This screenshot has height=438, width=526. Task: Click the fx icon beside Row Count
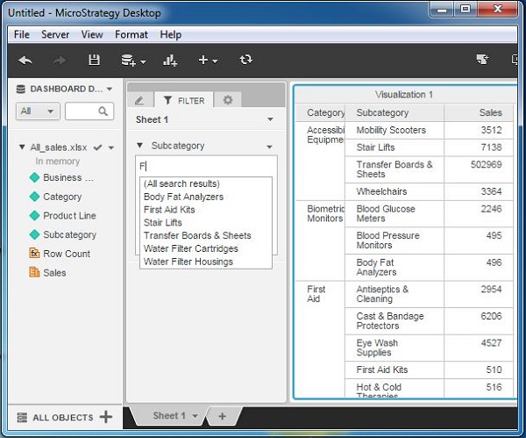click(34, 254)
